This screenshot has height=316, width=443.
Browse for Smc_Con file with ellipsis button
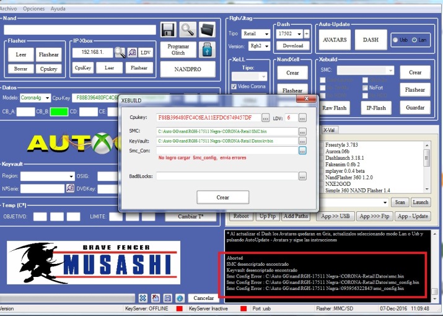click(x=302, y=151)
